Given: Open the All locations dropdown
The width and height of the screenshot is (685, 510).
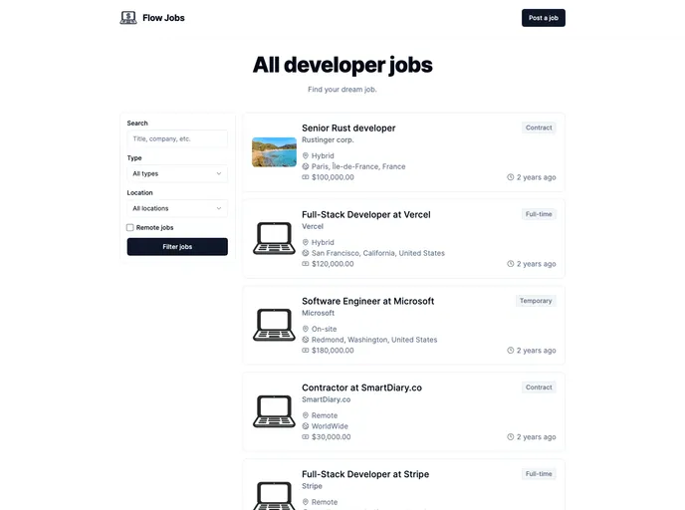Looking at the screenshot, I should pyautogui.click(x=177, y=208).
